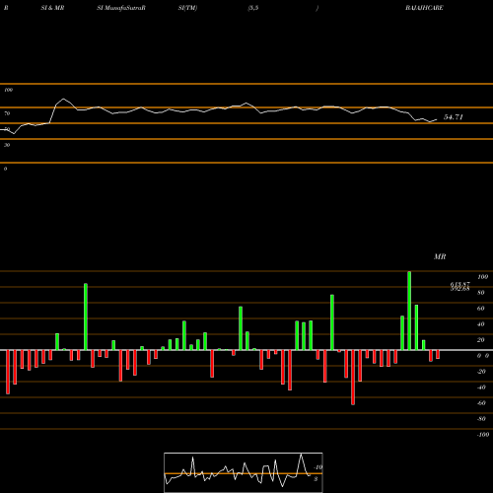The height and width of the screenshot is (493, 493).
Task: Click the RSI line peak above the 70 level
Action: point(63,99)
